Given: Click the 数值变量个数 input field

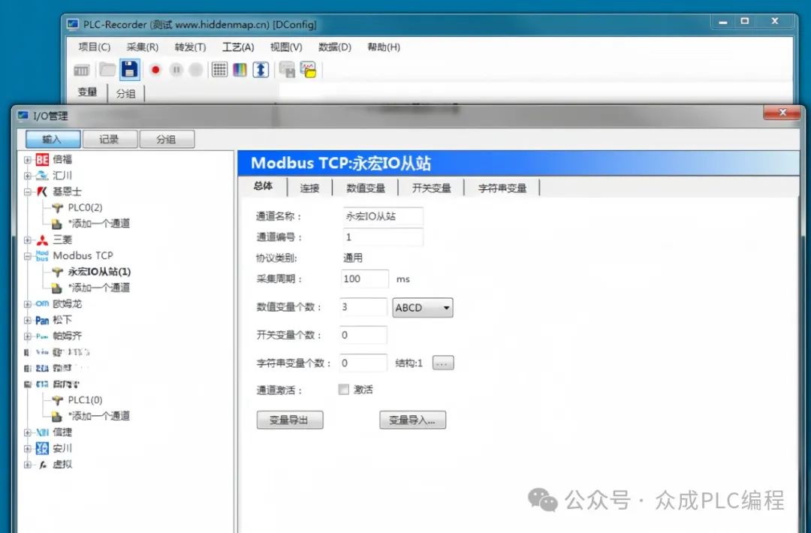Looking at the screenshot, I should click(363, 307).
